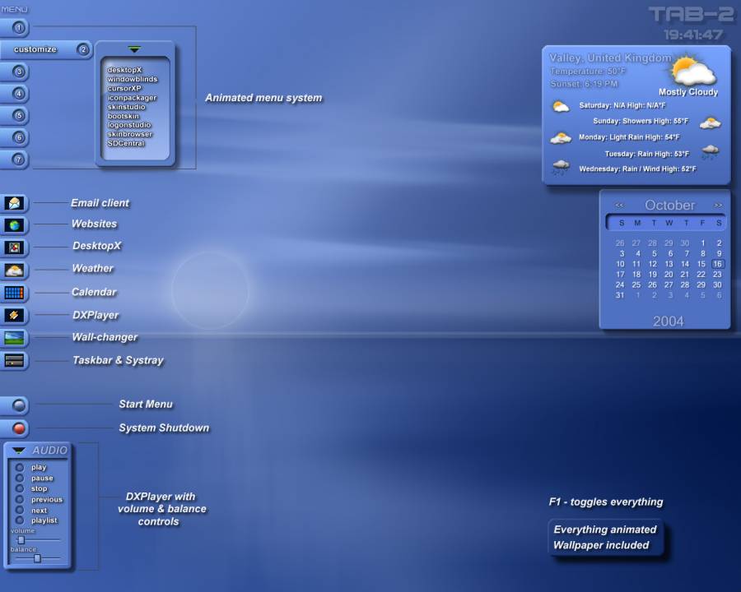The height and width of the screenshot is (592, 741).
Task: Click the blue Start Menu button
Action: tap(20, 405)
